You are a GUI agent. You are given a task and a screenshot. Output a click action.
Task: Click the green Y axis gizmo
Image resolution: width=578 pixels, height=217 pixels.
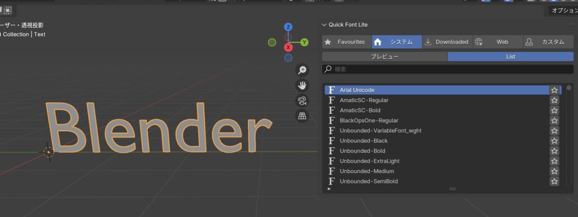304,42
